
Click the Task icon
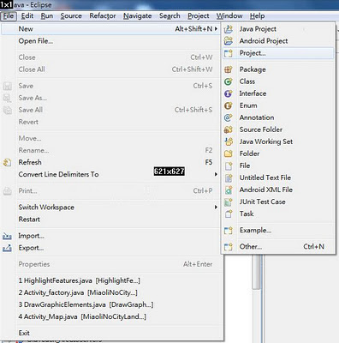coord(229,214)
